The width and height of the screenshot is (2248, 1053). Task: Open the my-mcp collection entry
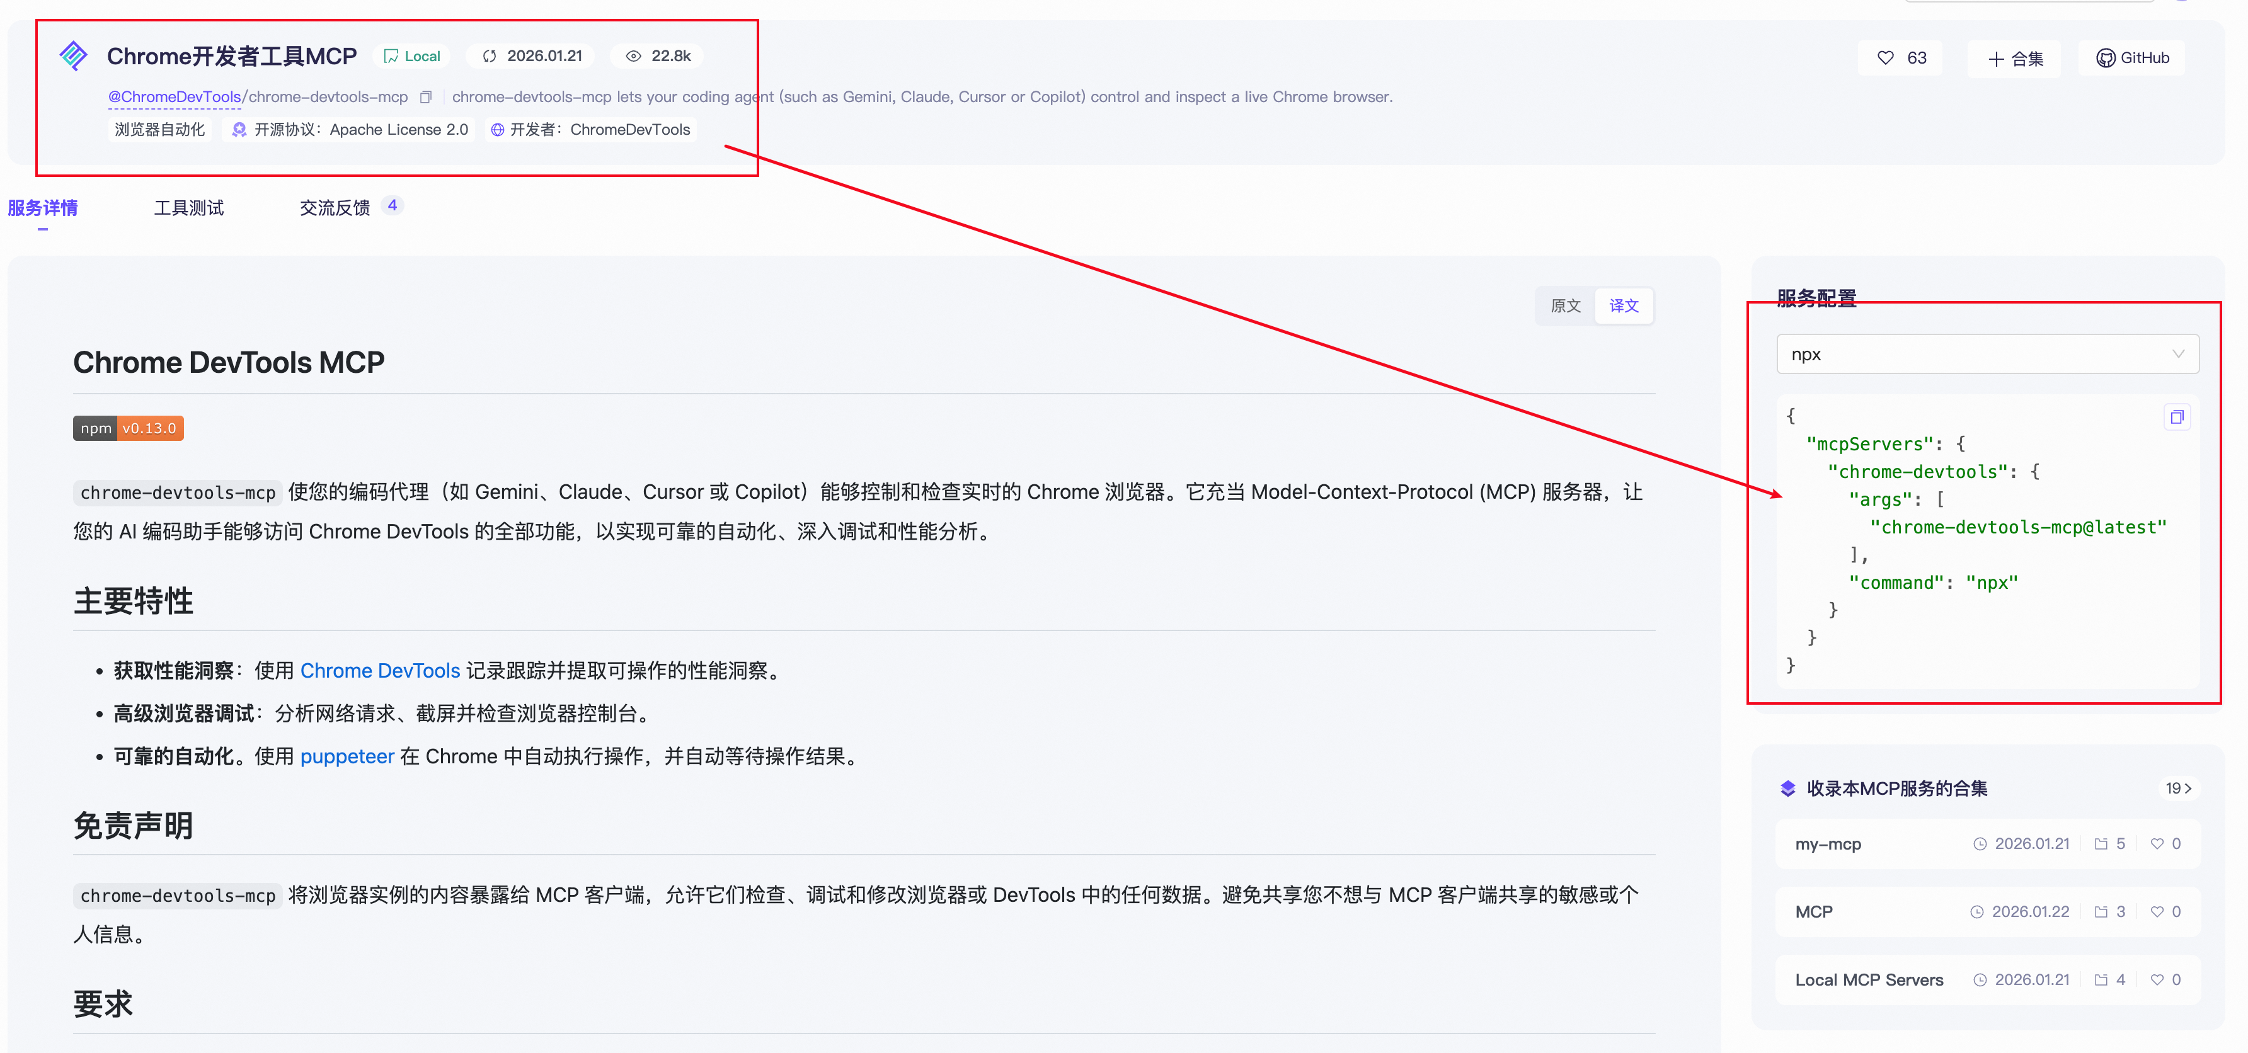(x=1828, y=844)
